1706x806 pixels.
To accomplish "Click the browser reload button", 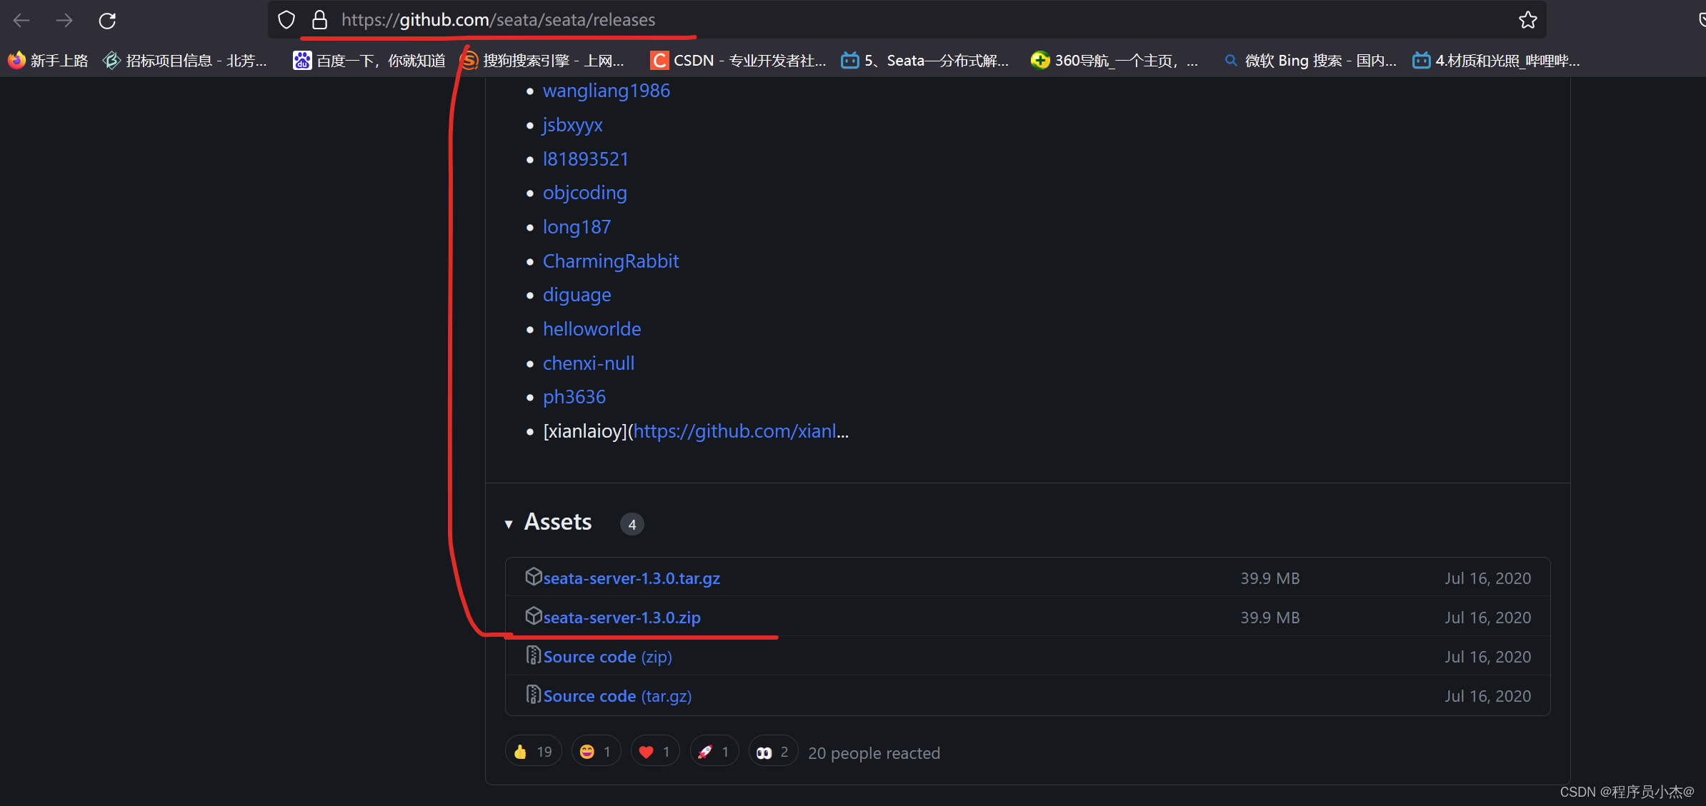I will [107, 21].
